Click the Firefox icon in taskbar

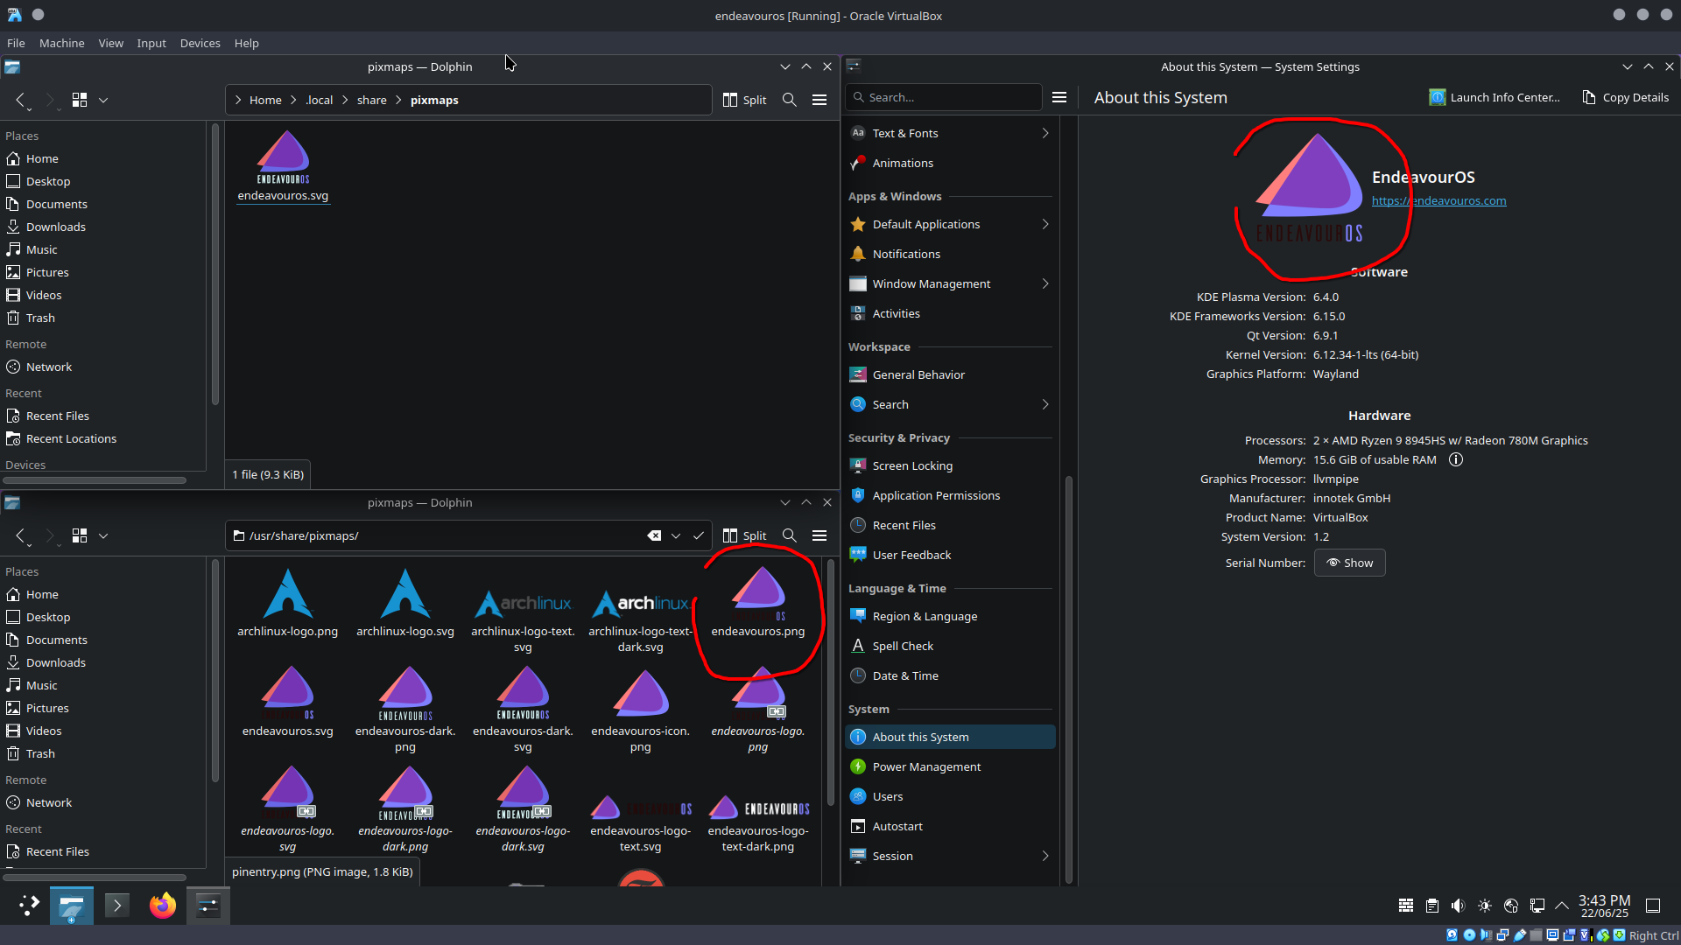[x=162, y=906]
